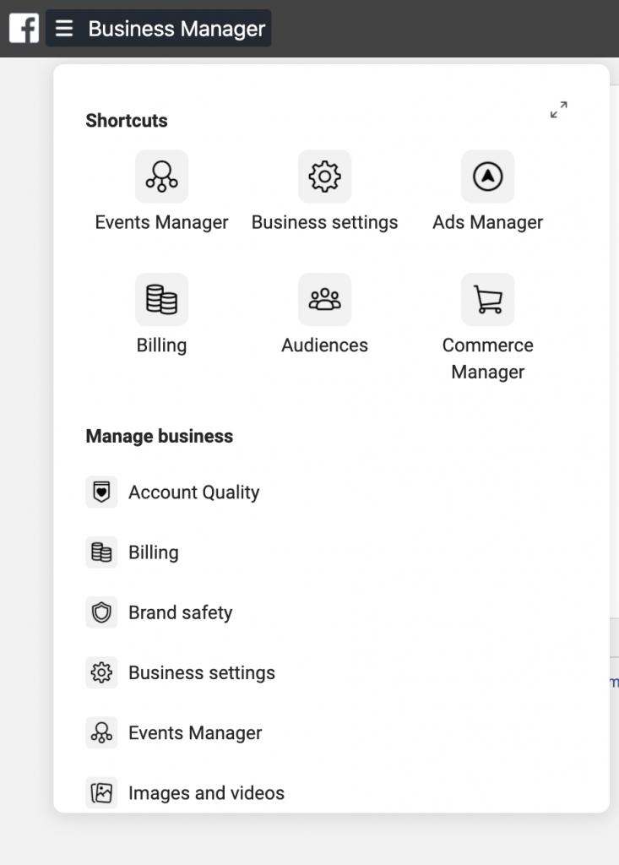This screenshot has height=865, width=619.
Task: Open Events Manager shortcut icon
Action: (x=161, y=177)
